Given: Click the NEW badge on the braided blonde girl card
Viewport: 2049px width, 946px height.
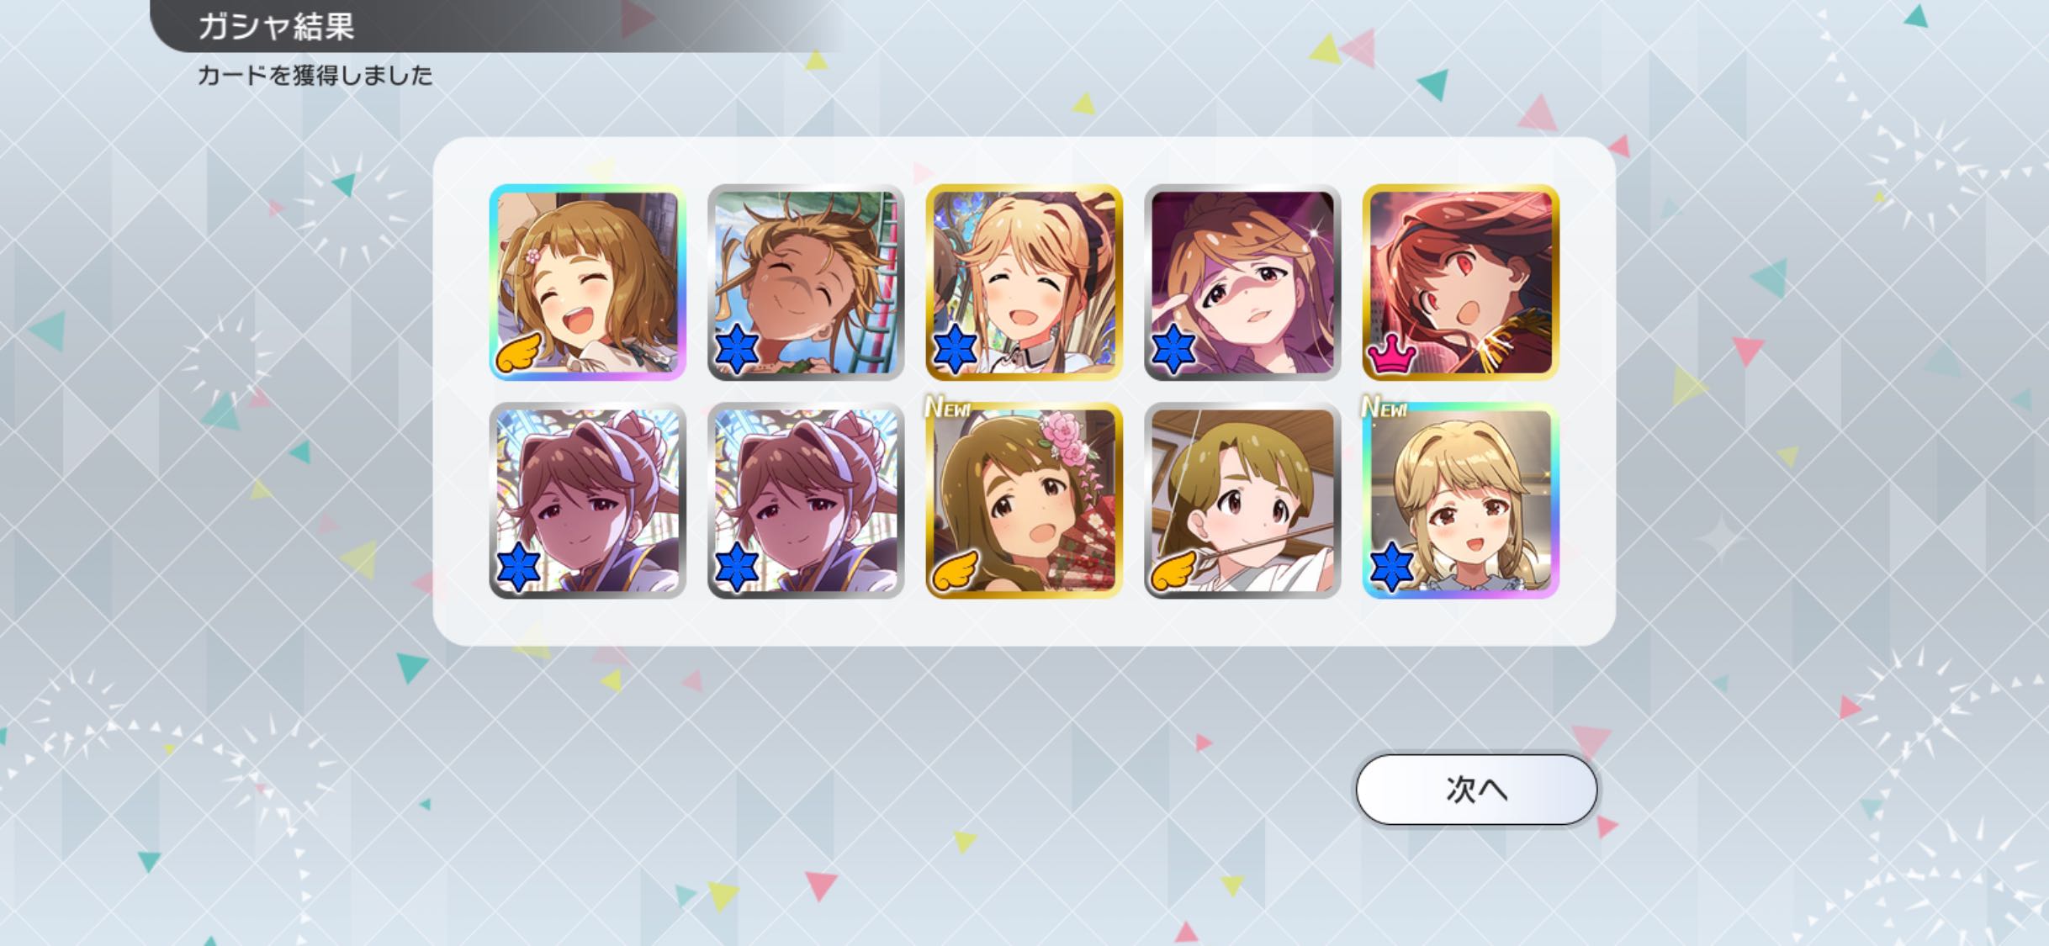Looking at the screenshot, I should click(1384, 409).
